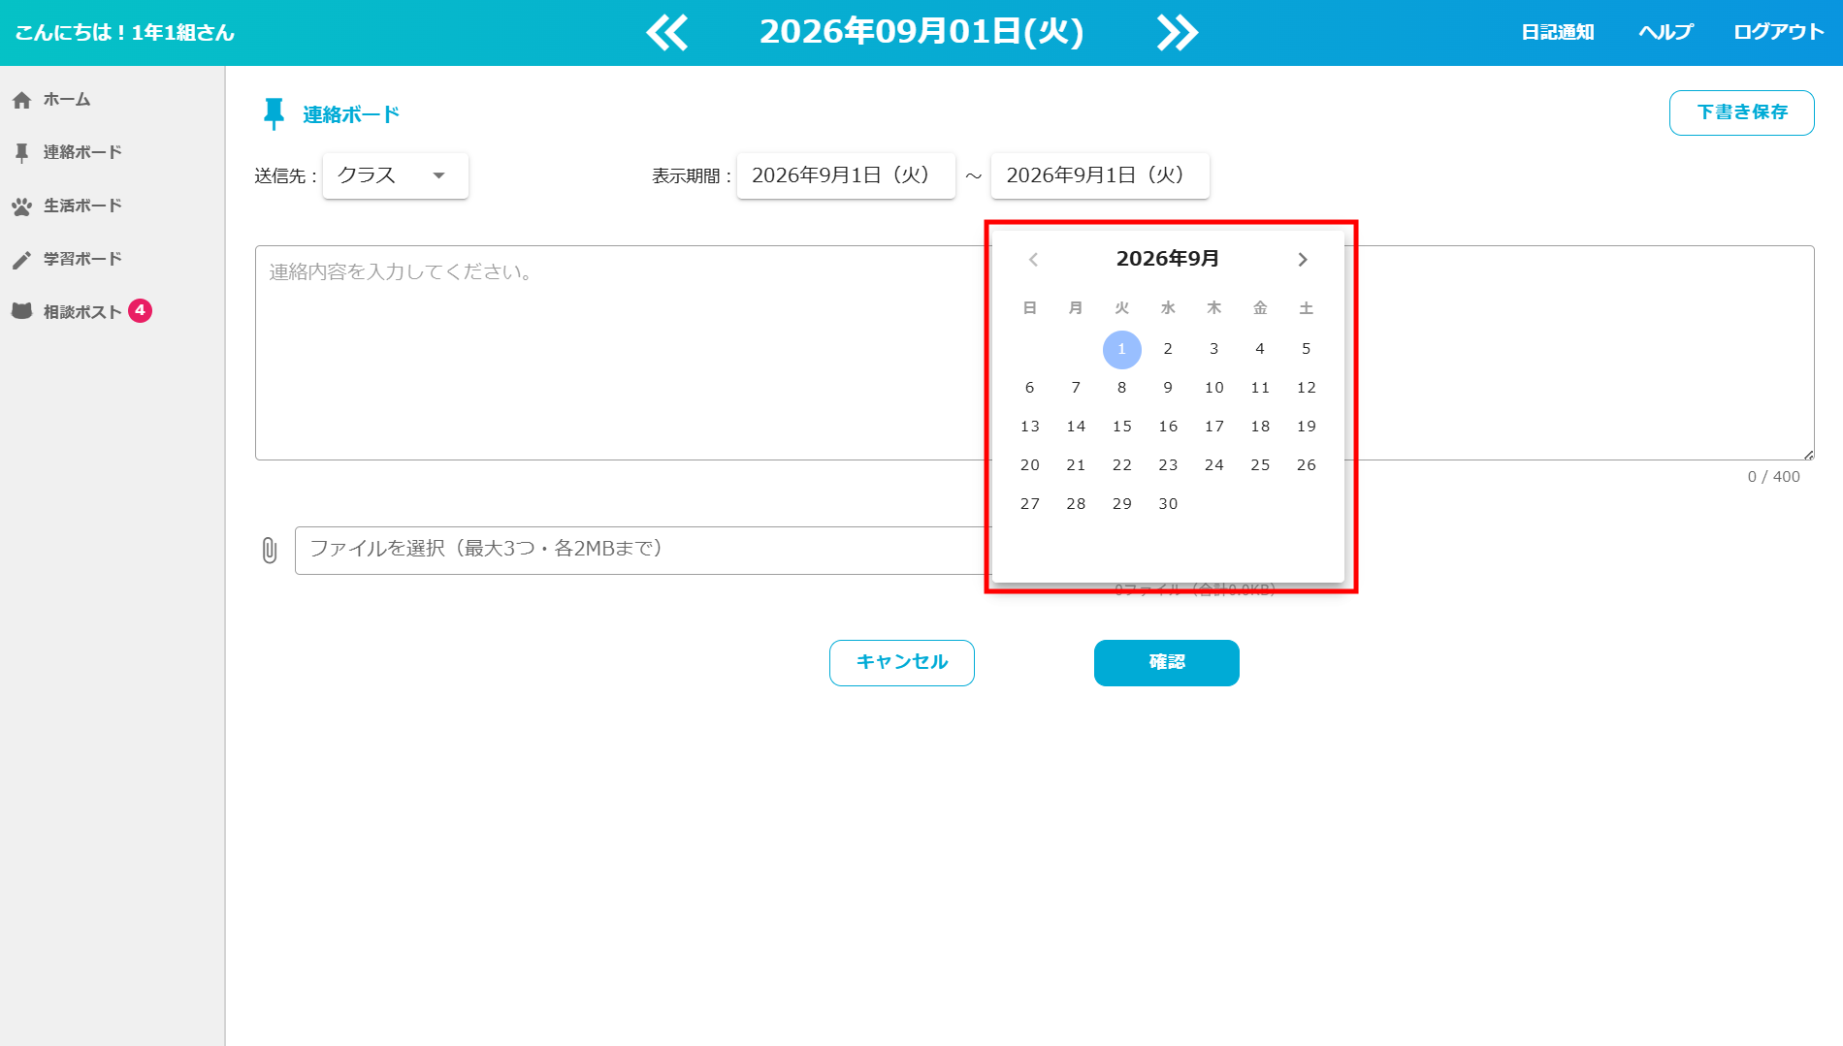Show next month in calendar popup

tap(1303, 259)
